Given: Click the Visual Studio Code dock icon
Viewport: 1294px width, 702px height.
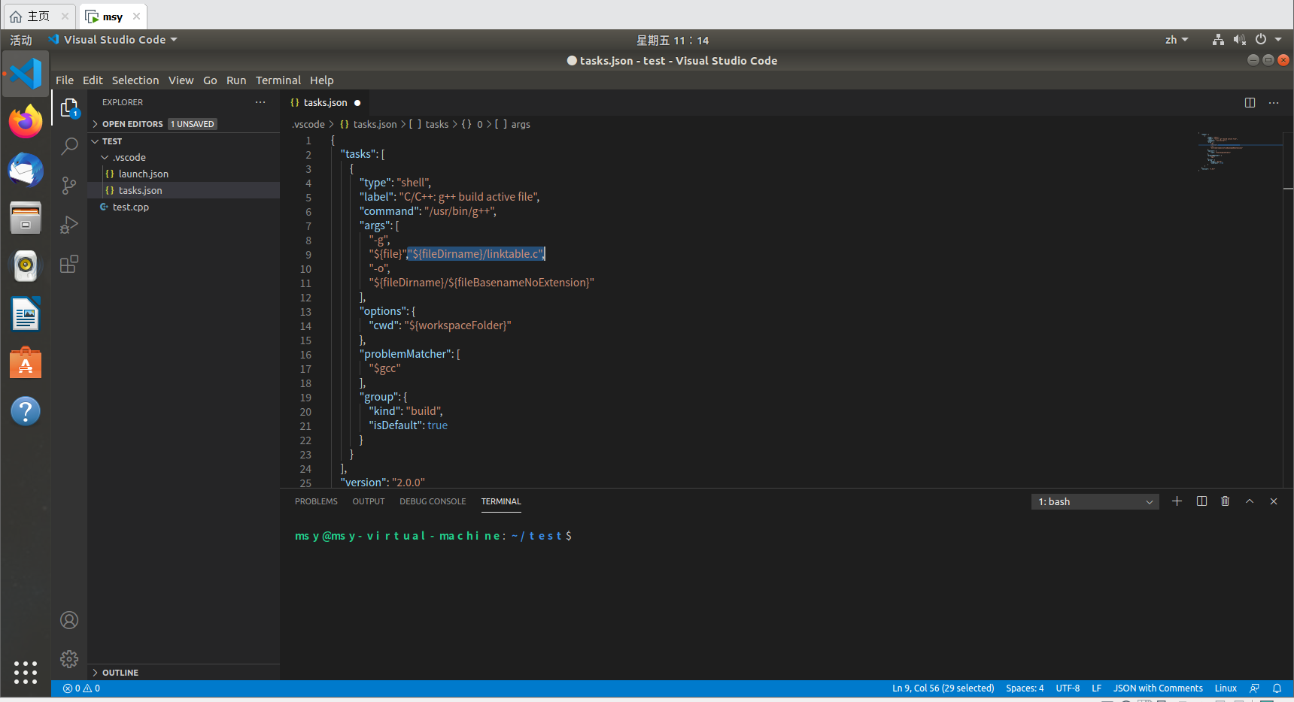Looking at the screenshot, I should 26,74.
